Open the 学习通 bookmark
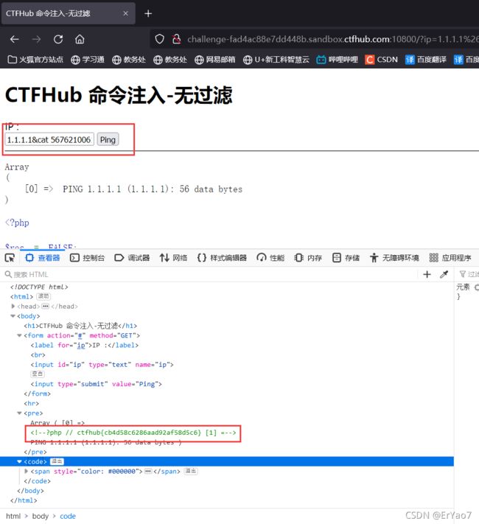479x524 pixels. pyautogui.click(x=88, y=60)
